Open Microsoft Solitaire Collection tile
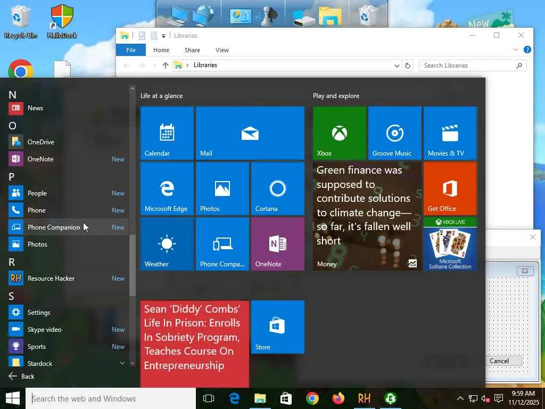The height and width of the screenshot is (409, 545). click(450, 244)
